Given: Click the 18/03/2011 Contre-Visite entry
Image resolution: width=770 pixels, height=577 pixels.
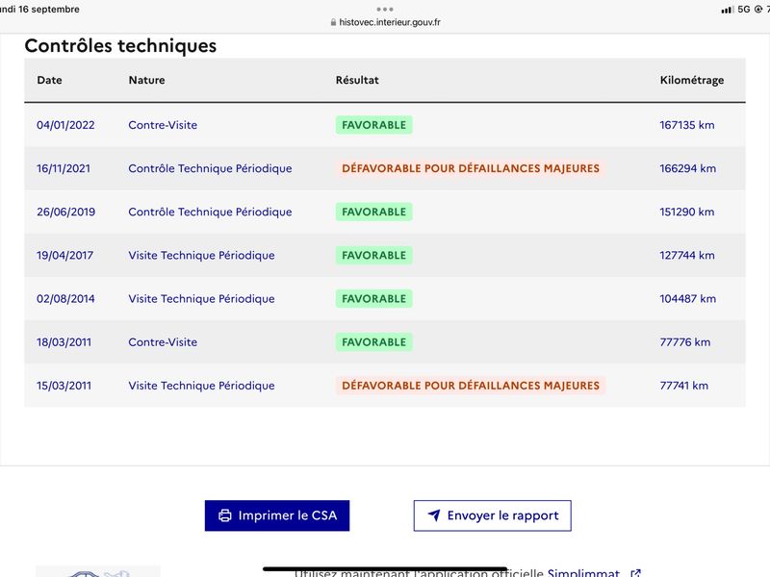Looking at the screenshot, I should [163, 342].
